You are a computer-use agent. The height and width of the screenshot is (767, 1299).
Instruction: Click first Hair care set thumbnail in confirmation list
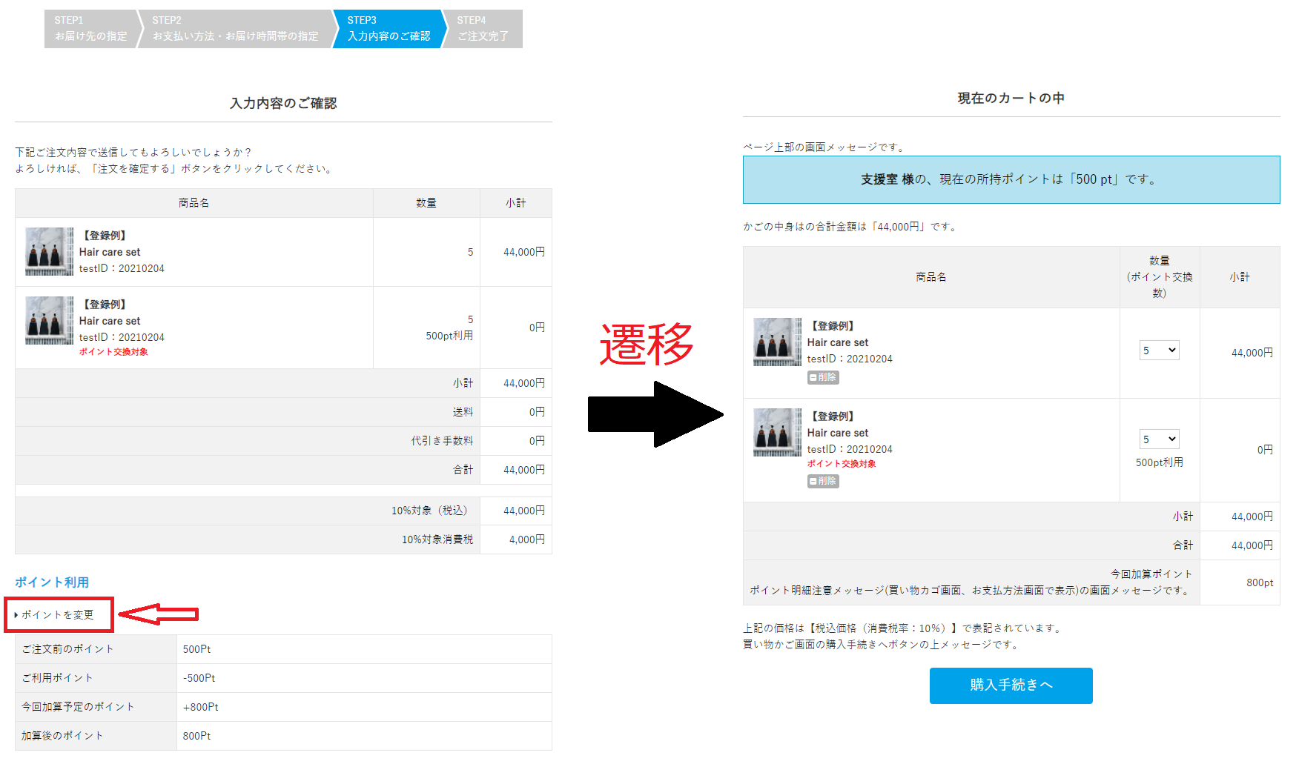click(x=49, y=251)
